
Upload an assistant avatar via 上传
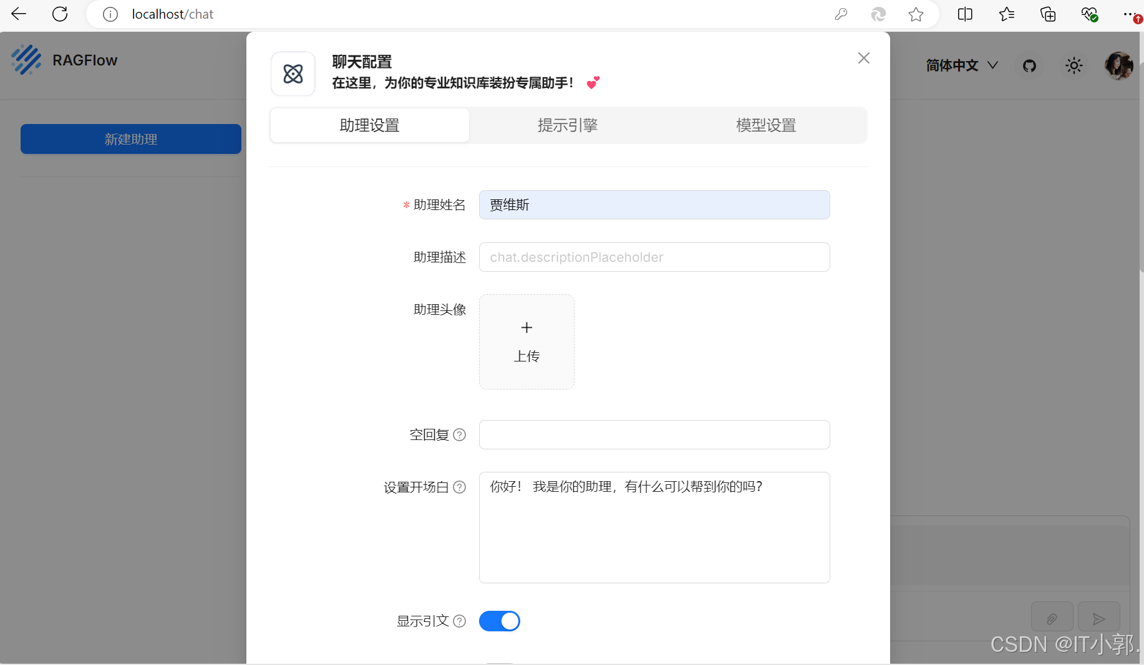click(x=526, y=342)
